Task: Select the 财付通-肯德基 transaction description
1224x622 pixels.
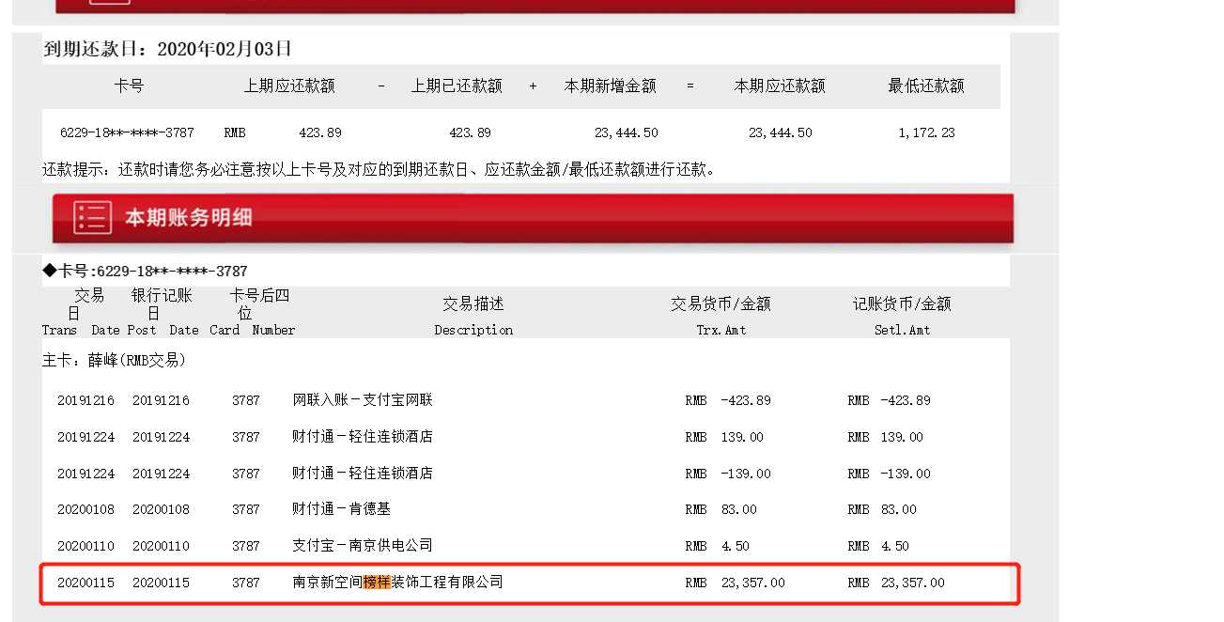Action: click(341, 509)
